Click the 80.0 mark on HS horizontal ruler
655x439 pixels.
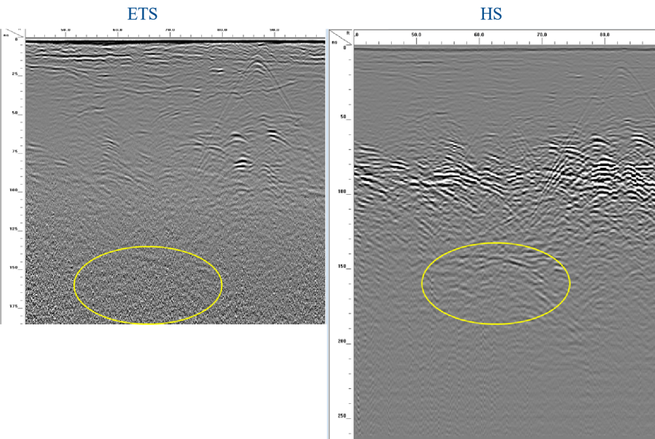pyautogui.click(x=605, y=35)
